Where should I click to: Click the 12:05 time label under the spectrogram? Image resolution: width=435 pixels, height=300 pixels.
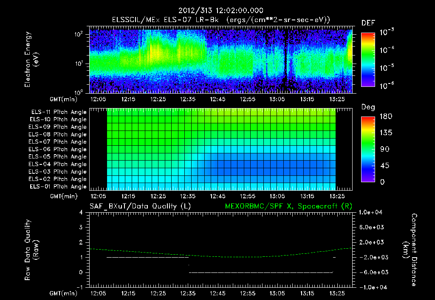(x=99, y=99)
